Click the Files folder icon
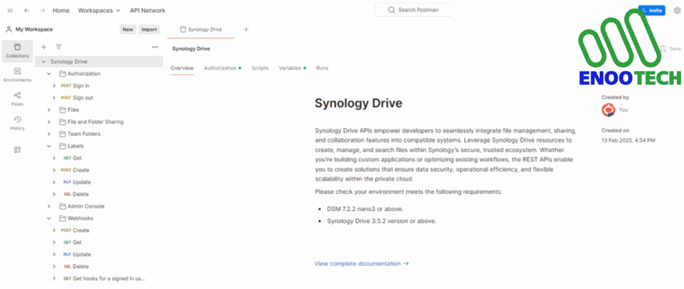 62,110
